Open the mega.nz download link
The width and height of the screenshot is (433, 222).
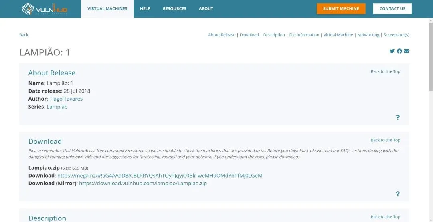pyautogui.click(x=160, y=176)
